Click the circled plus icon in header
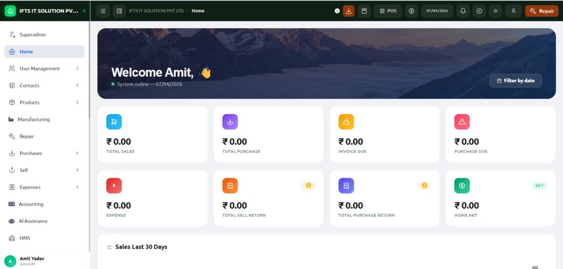 [x=479, y=11]
